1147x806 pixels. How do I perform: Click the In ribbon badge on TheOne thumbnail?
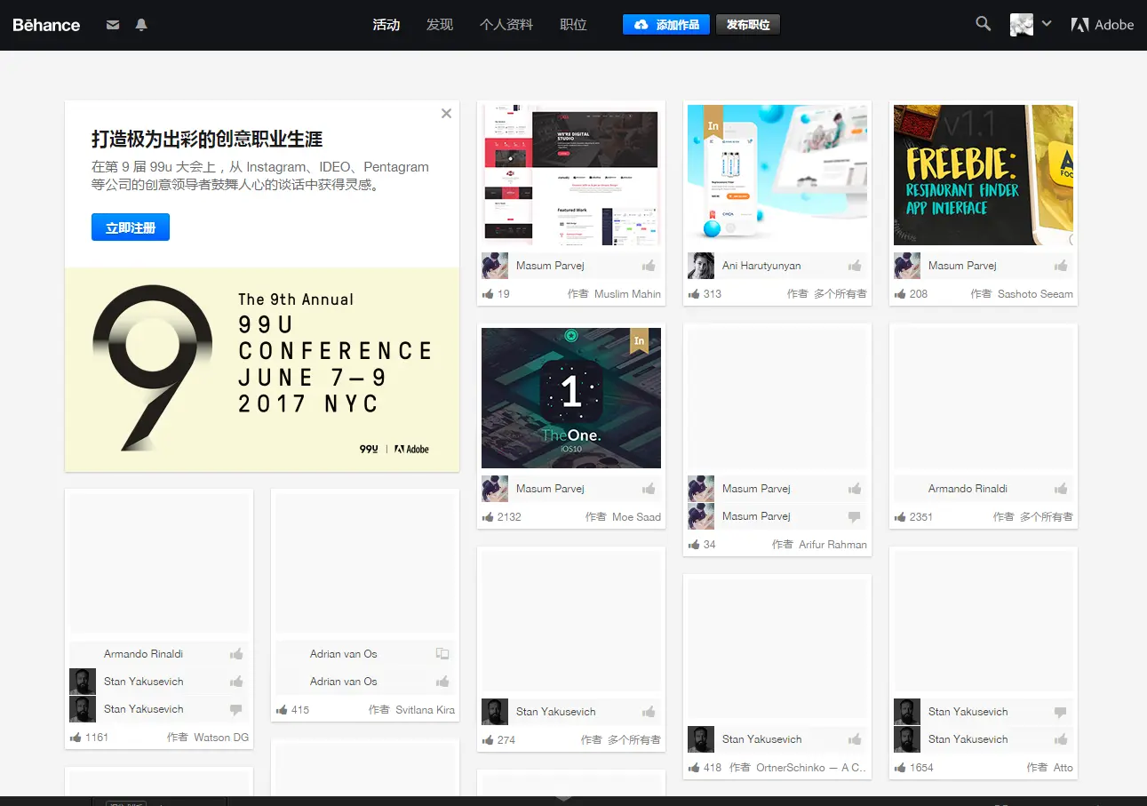tap(639, 341)
